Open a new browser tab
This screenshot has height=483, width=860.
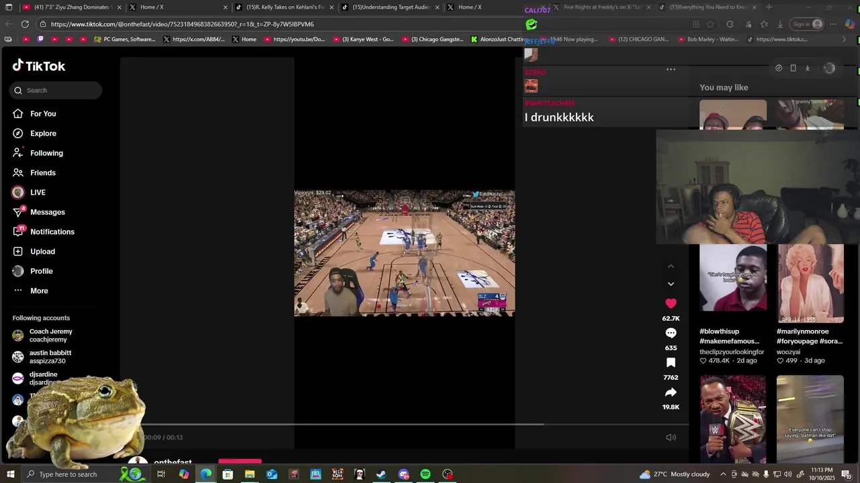point(769,7)
